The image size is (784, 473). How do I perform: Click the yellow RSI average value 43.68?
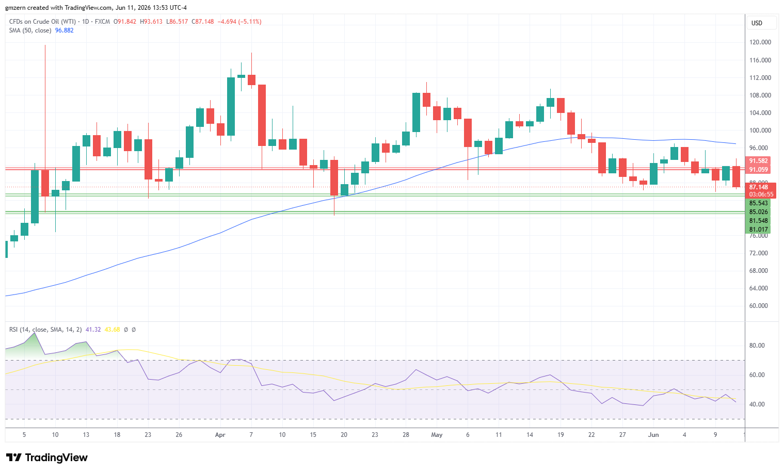click(112, 330)
